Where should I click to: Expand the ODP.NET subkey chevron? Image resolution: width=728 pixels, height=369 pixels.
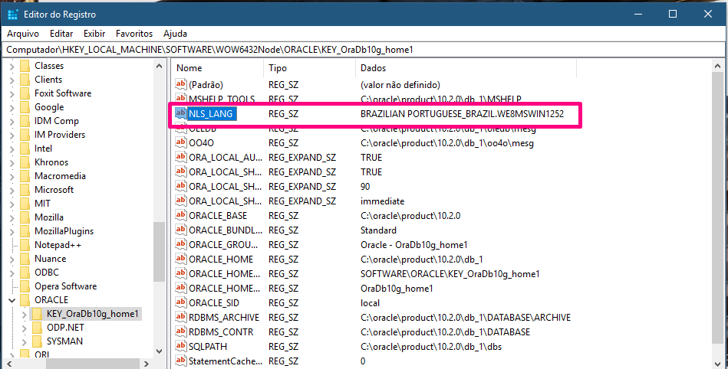coord(24,328)
